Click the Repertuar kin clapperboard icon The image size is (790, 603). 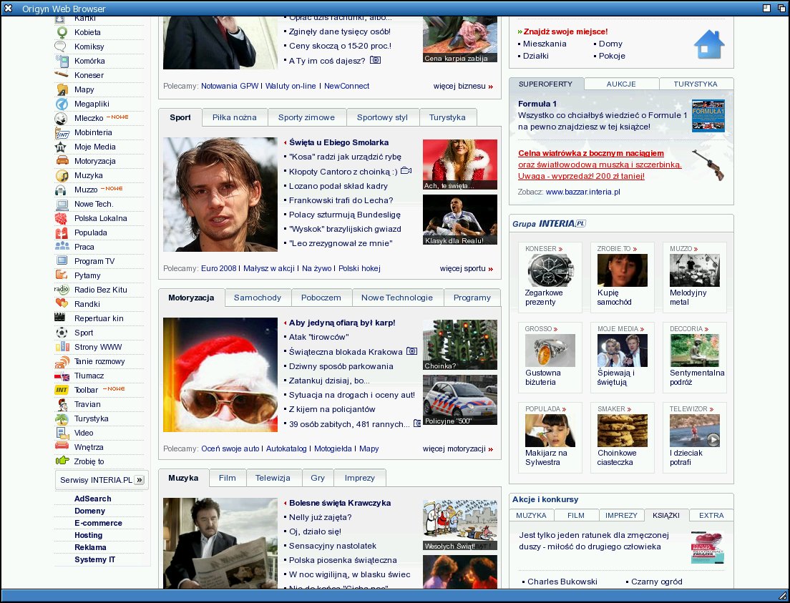click(x=60, y=318)
